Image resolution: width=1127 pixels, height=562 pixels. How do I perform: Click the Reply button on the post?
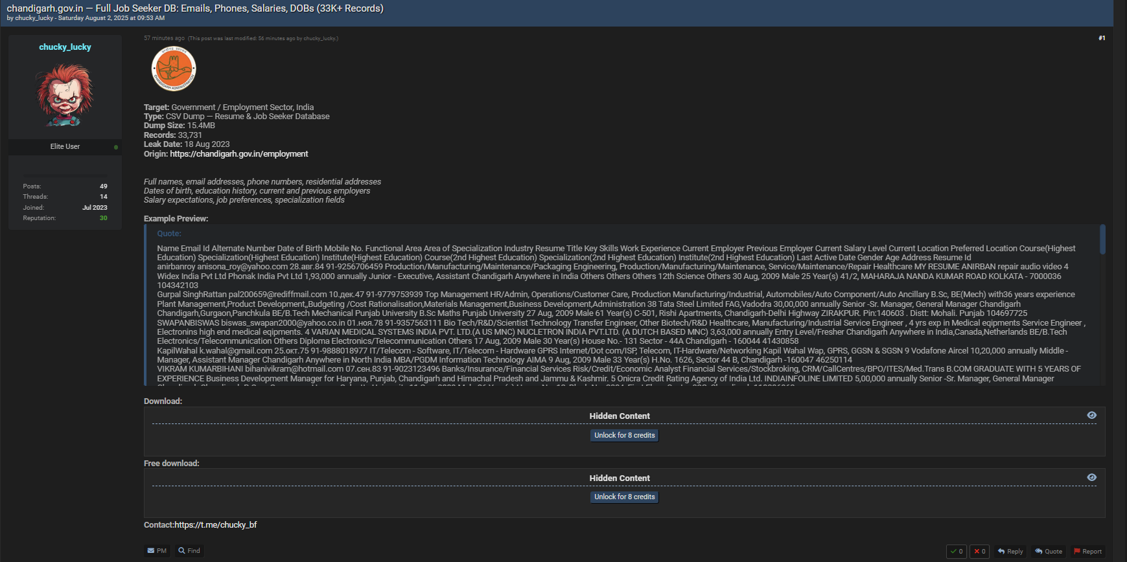[x=1010, y=552]
